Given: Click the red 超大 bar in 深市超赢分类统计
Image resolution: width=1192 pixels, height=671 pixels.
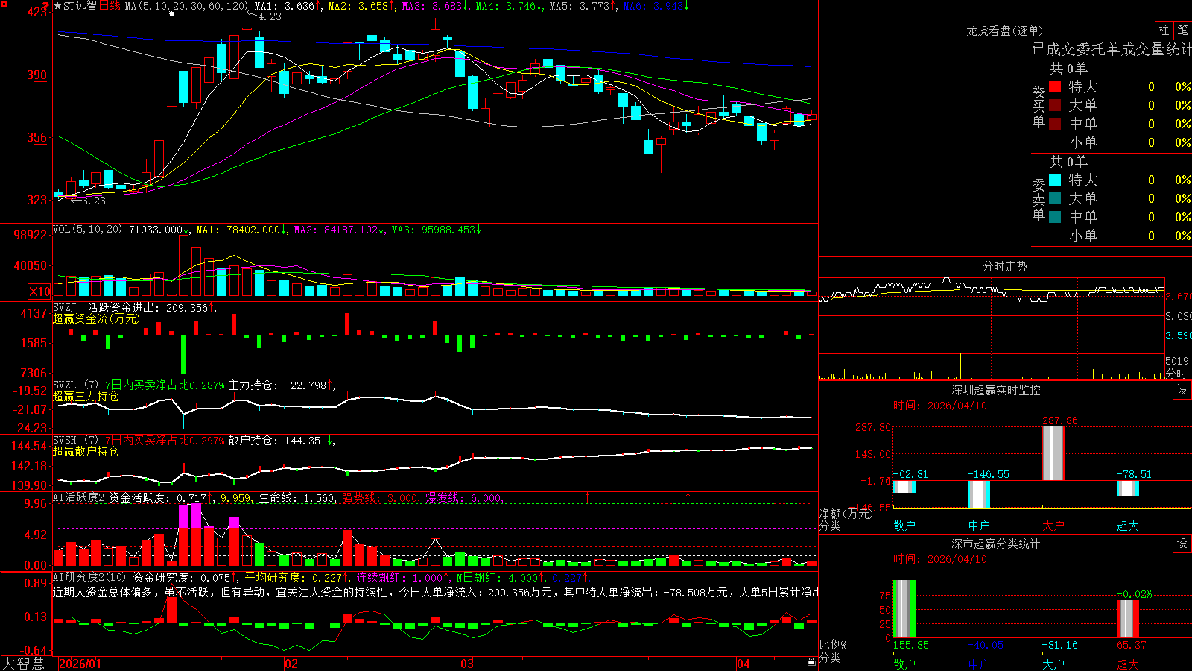Looking at the screenshot, I should (x=1128, y=619).
